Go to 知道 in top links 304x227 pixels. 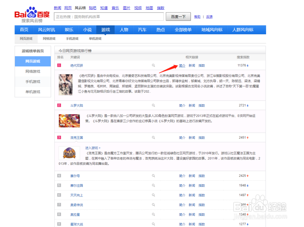coord(104,8)
